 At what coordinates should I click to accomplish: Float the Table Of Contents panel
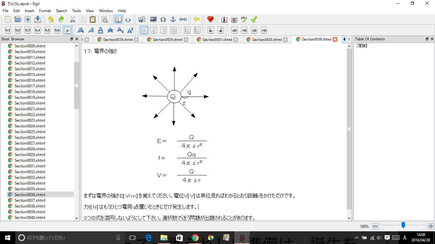(427, 39)
